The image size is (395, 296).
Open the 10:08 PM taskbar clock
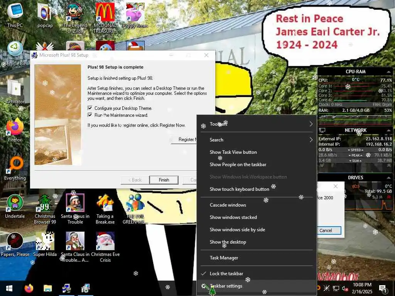[x=362, y=288]
